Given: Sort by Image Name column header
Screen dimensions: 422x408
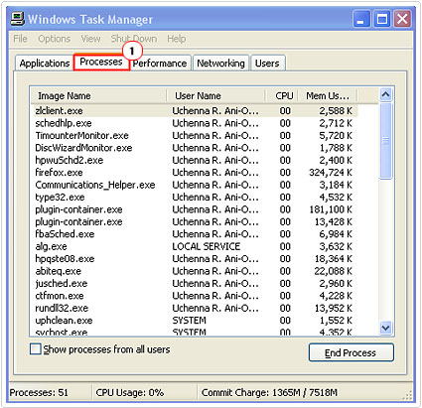Looking at the screenshot, I should (98, 96).
